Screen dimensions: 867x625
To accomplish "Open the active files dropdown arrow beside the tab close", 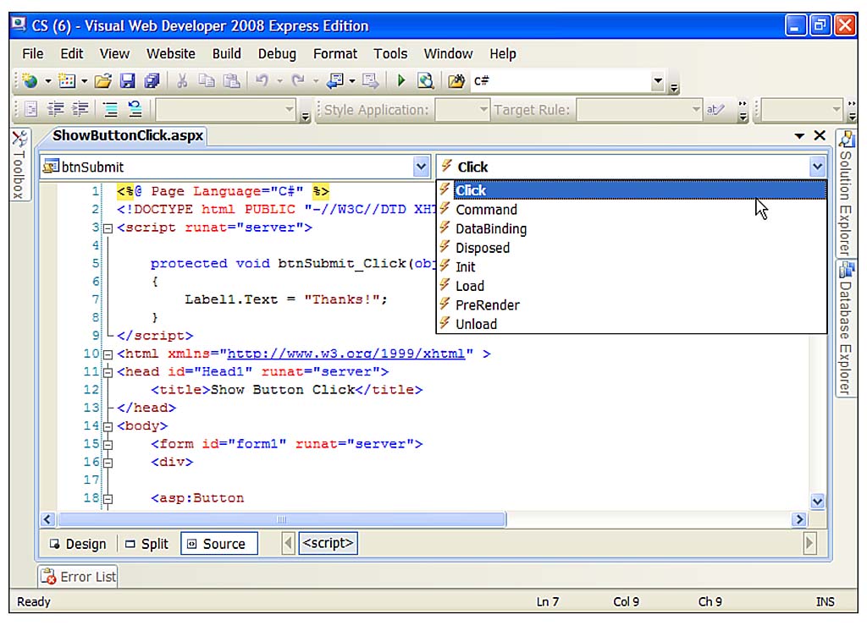I will coord(799,136).
